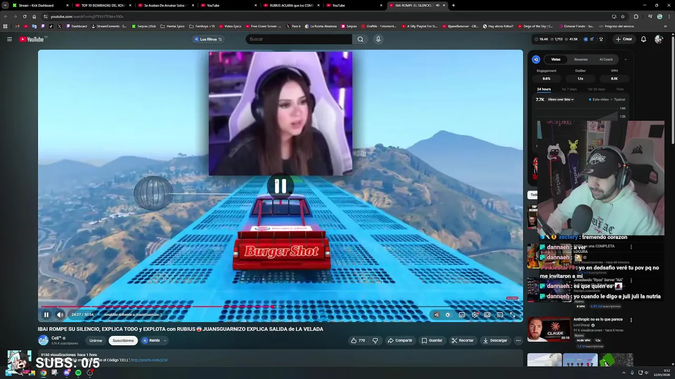
Task: Open the Cell channel avatar
Action: [43, 341]
